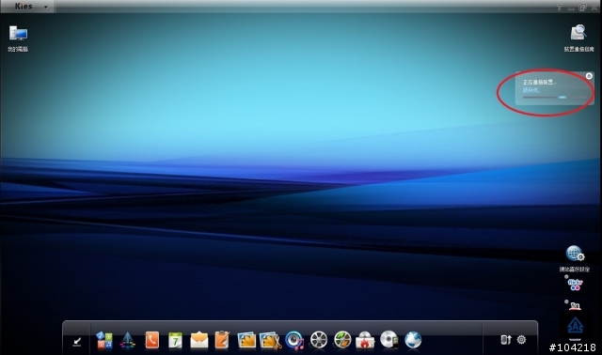Open the film reel with green arrows icon
The height and width of the screenshot is (355, 602).
click(342, 340)
